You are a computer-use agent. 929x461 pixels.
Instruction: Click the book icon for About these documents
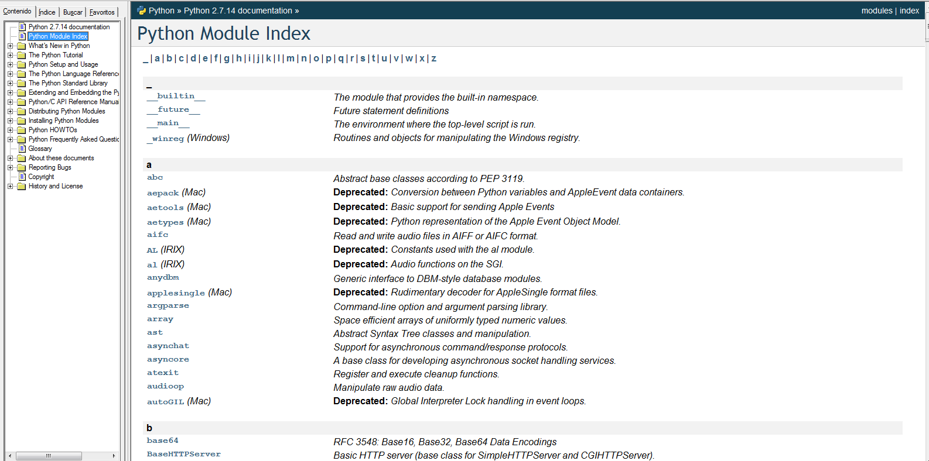click(22, 158)
